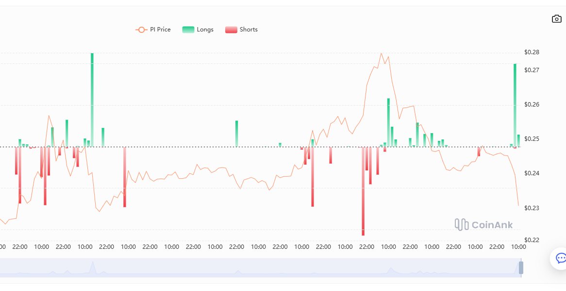Hide the Longs series via legend label
Image resolution: width=566 pixels, height=291 pixels.
(205, 30)
